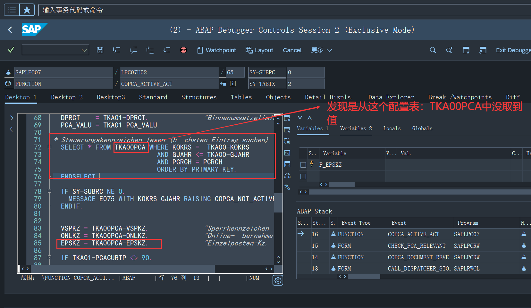This screenshot has height=308, width=531.
Task: Click the favorites star icon
Action: [27, 10]
